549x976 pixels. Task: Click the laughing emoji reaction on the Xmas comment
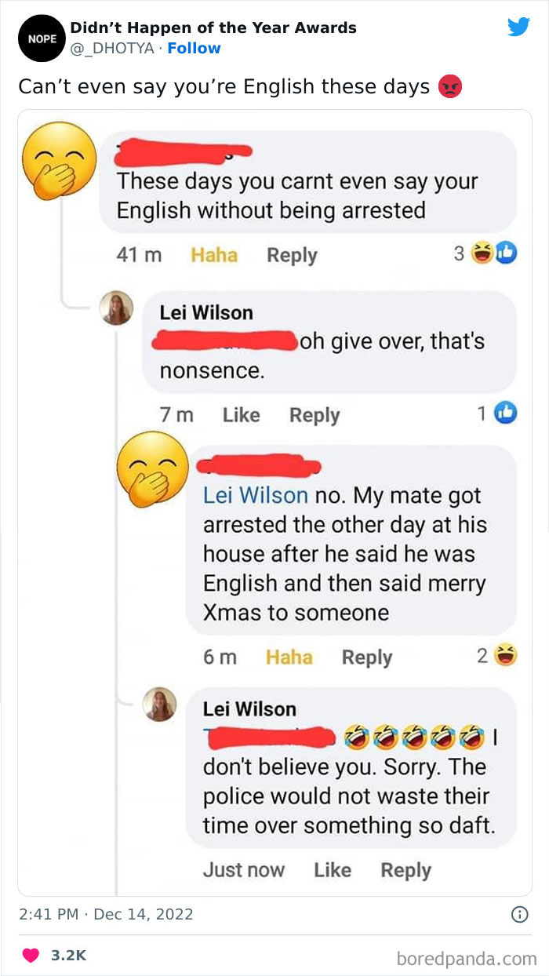point(506,656)
